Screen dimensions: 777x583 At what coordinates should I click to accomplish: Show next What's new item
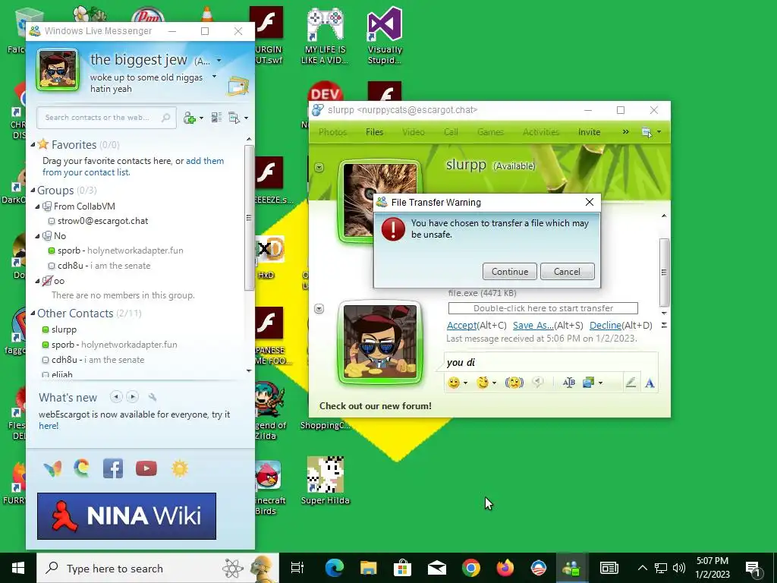tap(132, 396)
